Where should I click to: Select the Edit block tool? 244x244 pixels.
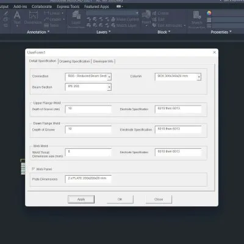159,20
